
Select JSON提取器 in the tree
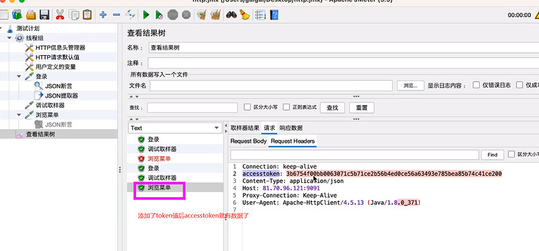[x=61, y=96]
